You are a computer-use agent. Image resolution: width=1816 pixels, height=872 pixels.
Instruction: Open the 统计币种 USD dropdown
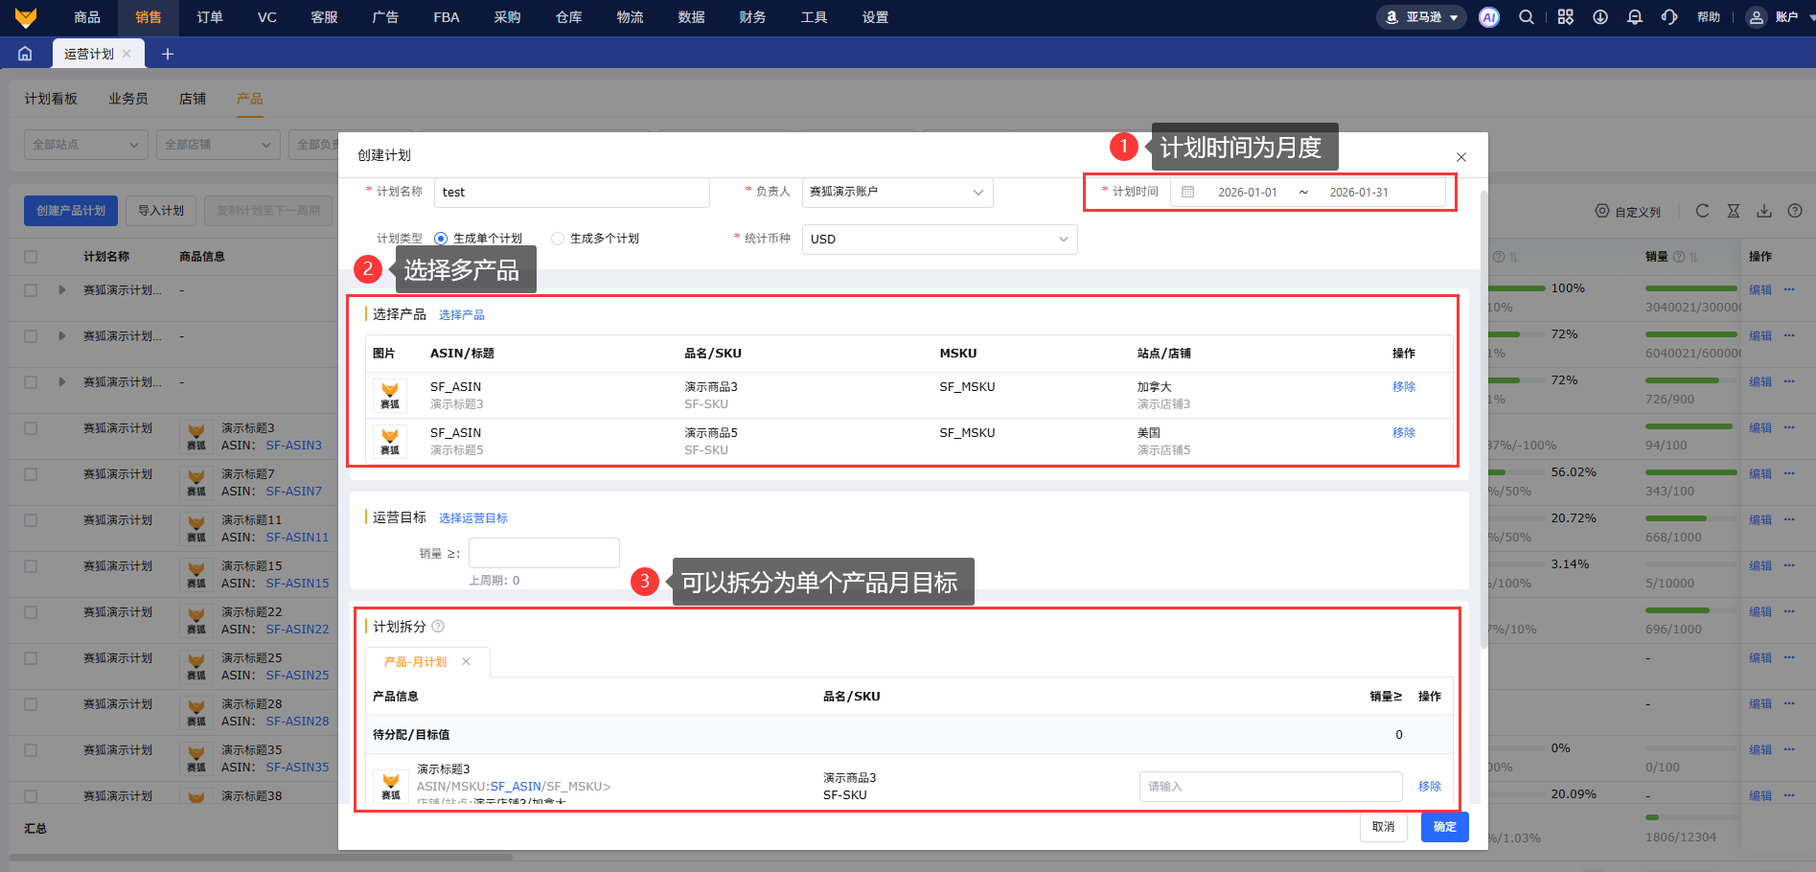[939, 240]
